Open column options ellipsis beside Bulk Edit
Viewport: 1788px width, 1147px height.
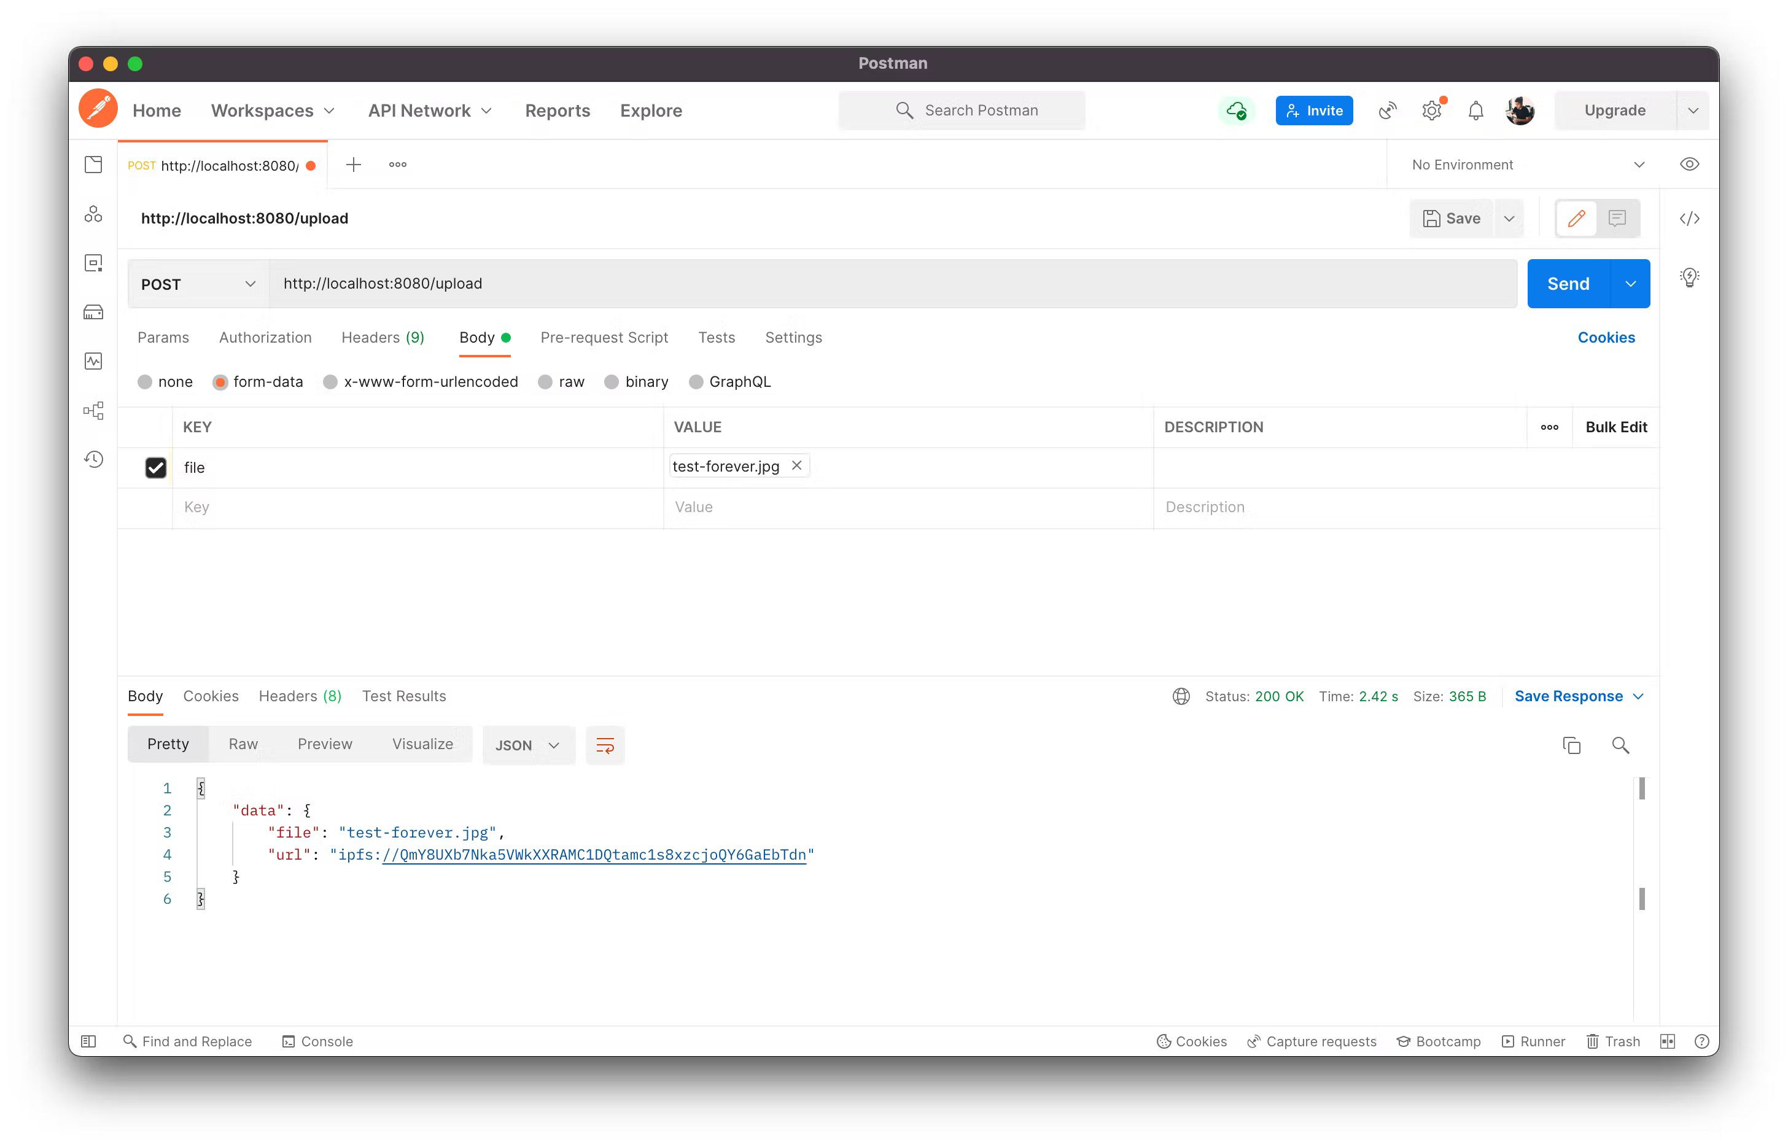click(x=1549, y=427)
